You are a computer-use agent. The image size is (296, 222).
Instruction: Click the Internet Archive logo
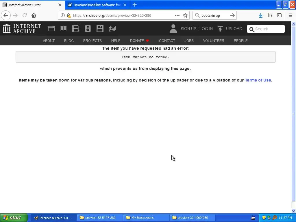(x=22, y=29)
